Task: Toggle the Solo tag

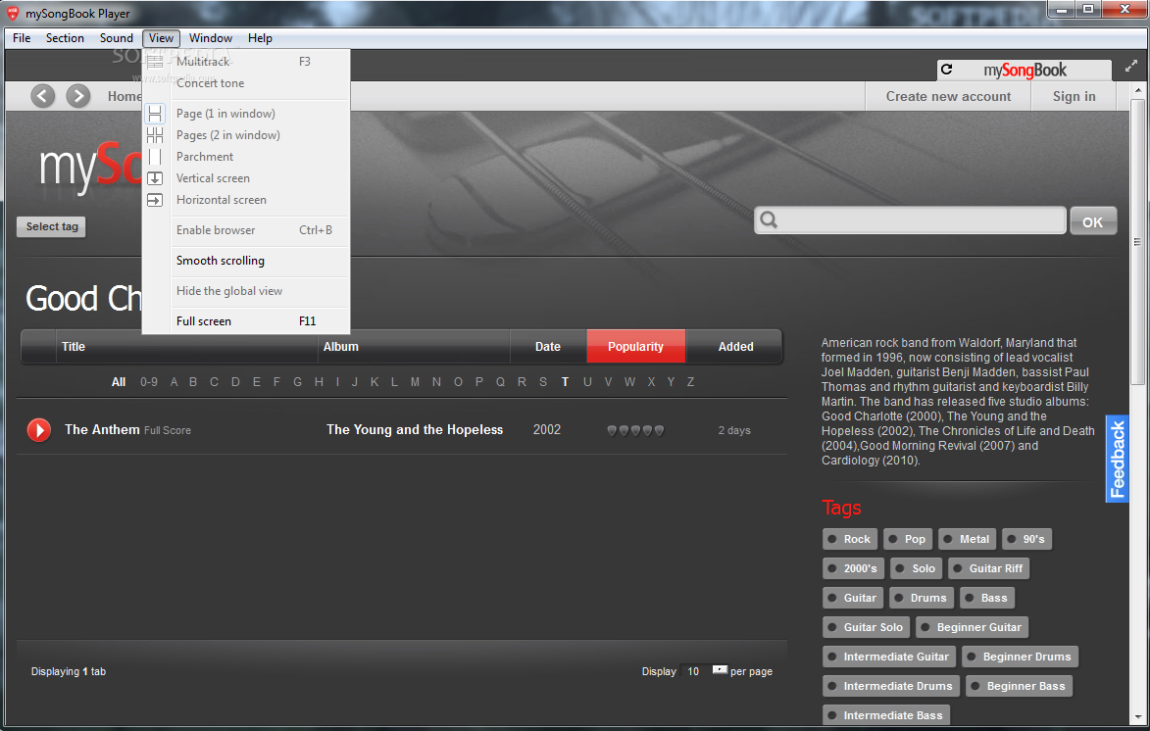Action: (x=916, y=568)
